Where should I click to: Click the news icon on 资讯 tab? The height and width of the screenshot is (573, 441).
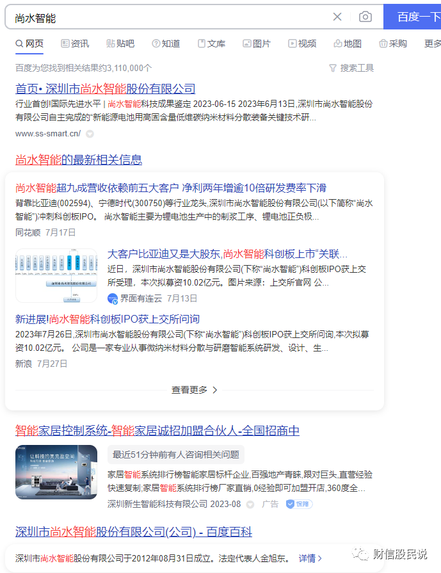coord(65,44)
